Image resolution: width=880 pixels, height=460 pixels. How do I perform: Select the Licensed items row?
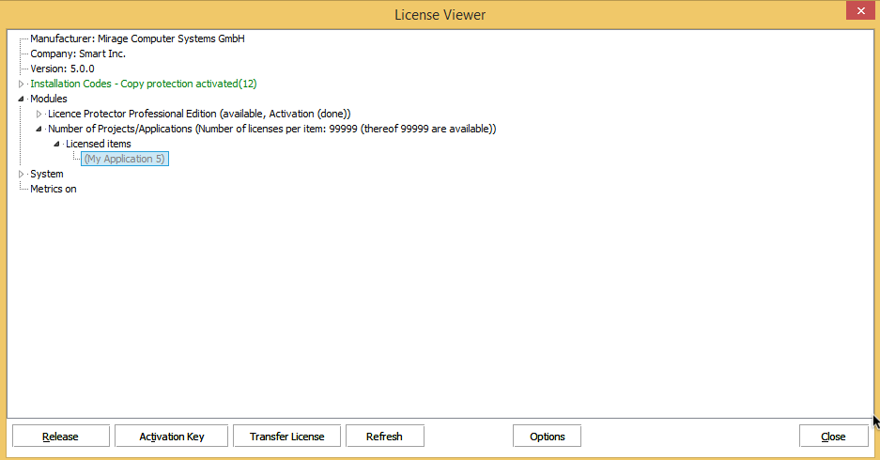pos(99,145)
